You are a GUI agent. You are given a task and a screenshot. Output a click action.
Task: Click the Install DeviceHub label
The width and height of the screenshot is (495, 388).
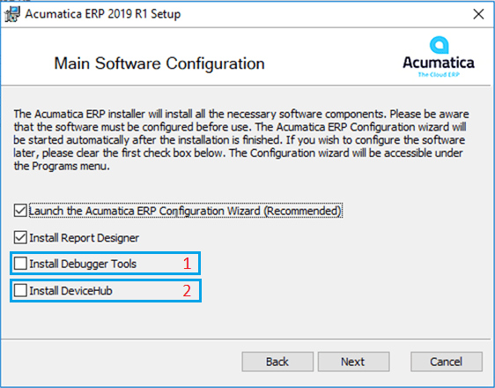(70, 291)
